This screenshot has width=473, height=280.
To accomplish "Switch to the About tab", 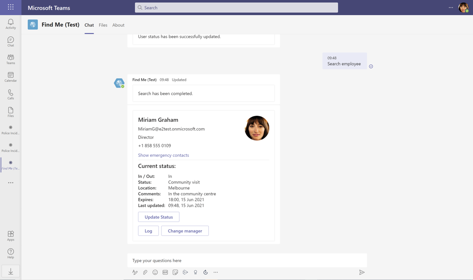I will (118, 25).
